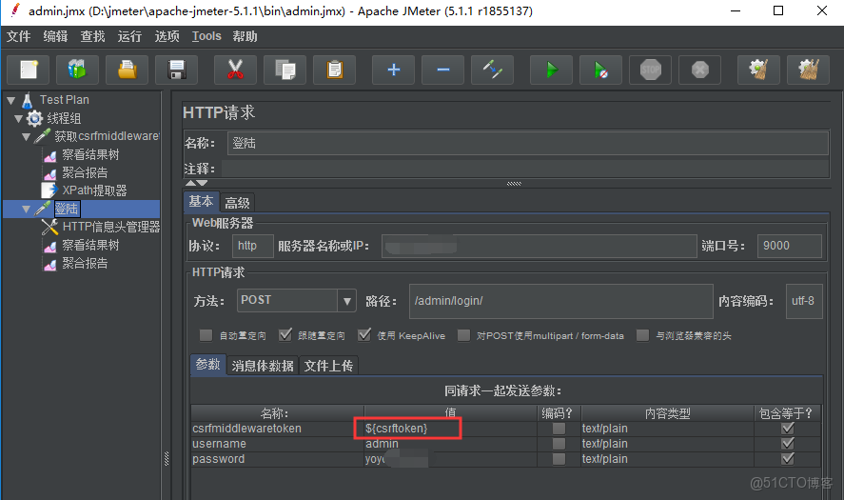The width and height of the screenshot is (844, 500).
Task: Open the 方法 POST dropdown arrow
Action: [x=346, y=301]
